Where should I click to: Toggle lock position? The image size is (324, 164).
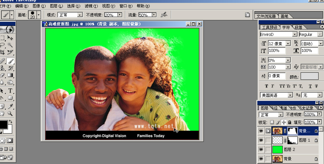[x=284, y=122]
